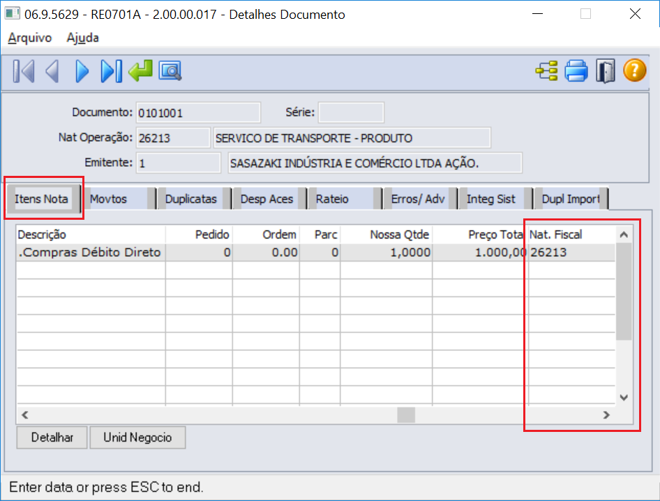Click the 1.000,00 price cell

pyautogui.click(x=479, y=252)
